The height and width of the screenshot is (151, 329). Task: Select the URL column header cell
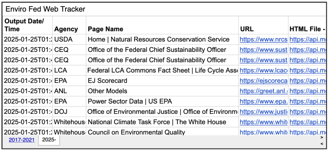[x=263, y=25]
